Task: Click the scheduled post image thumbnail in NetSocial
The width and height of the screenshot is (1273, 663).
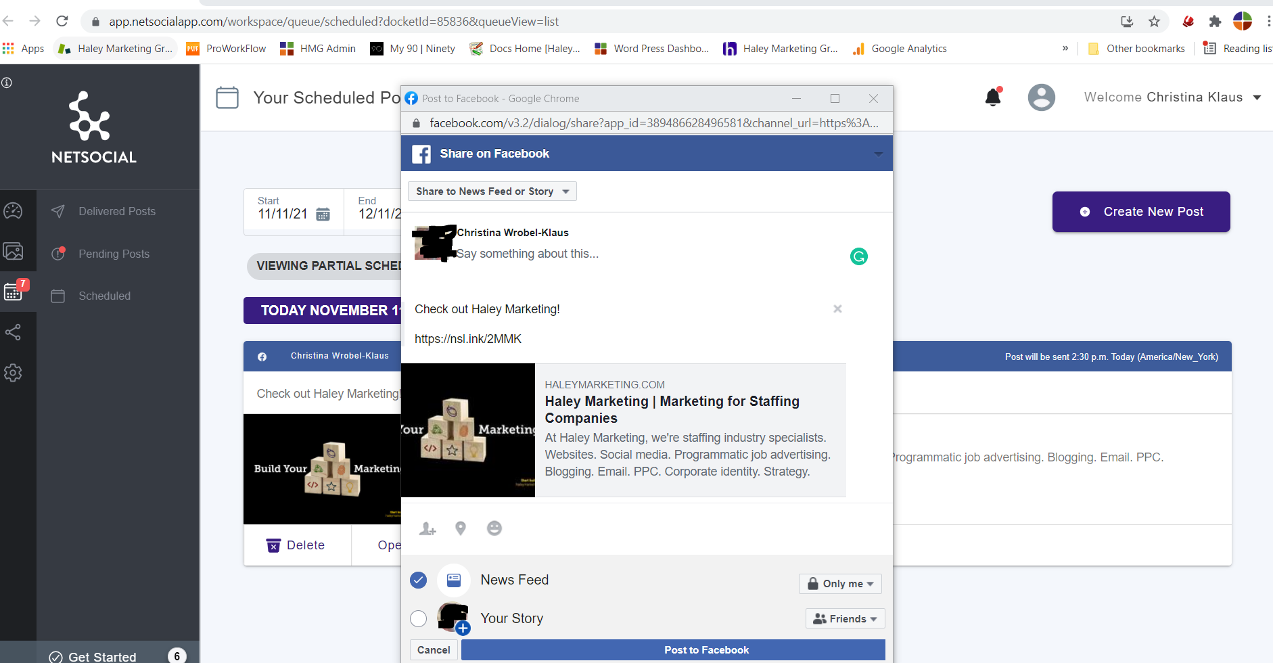Action: click(322, 469)
